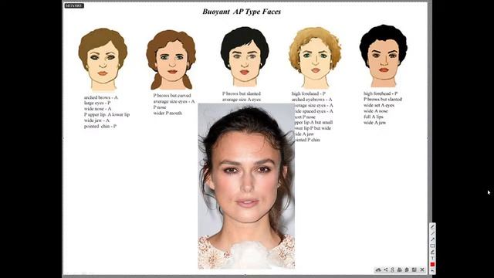The height and width of the screenshot is (278, 494).
Task: Select the Marker highlighter tool
Action: 432,253
